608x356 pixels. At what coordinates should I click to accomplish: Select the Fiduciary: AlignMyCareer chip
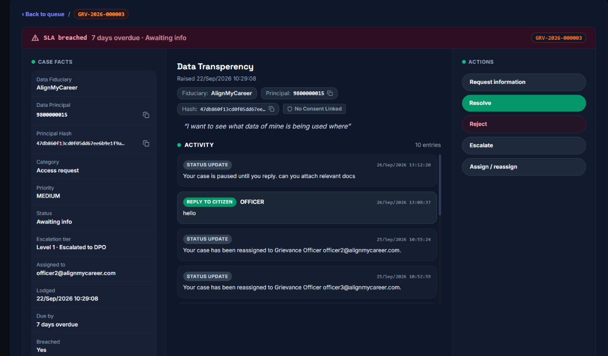tap(217, 93)
